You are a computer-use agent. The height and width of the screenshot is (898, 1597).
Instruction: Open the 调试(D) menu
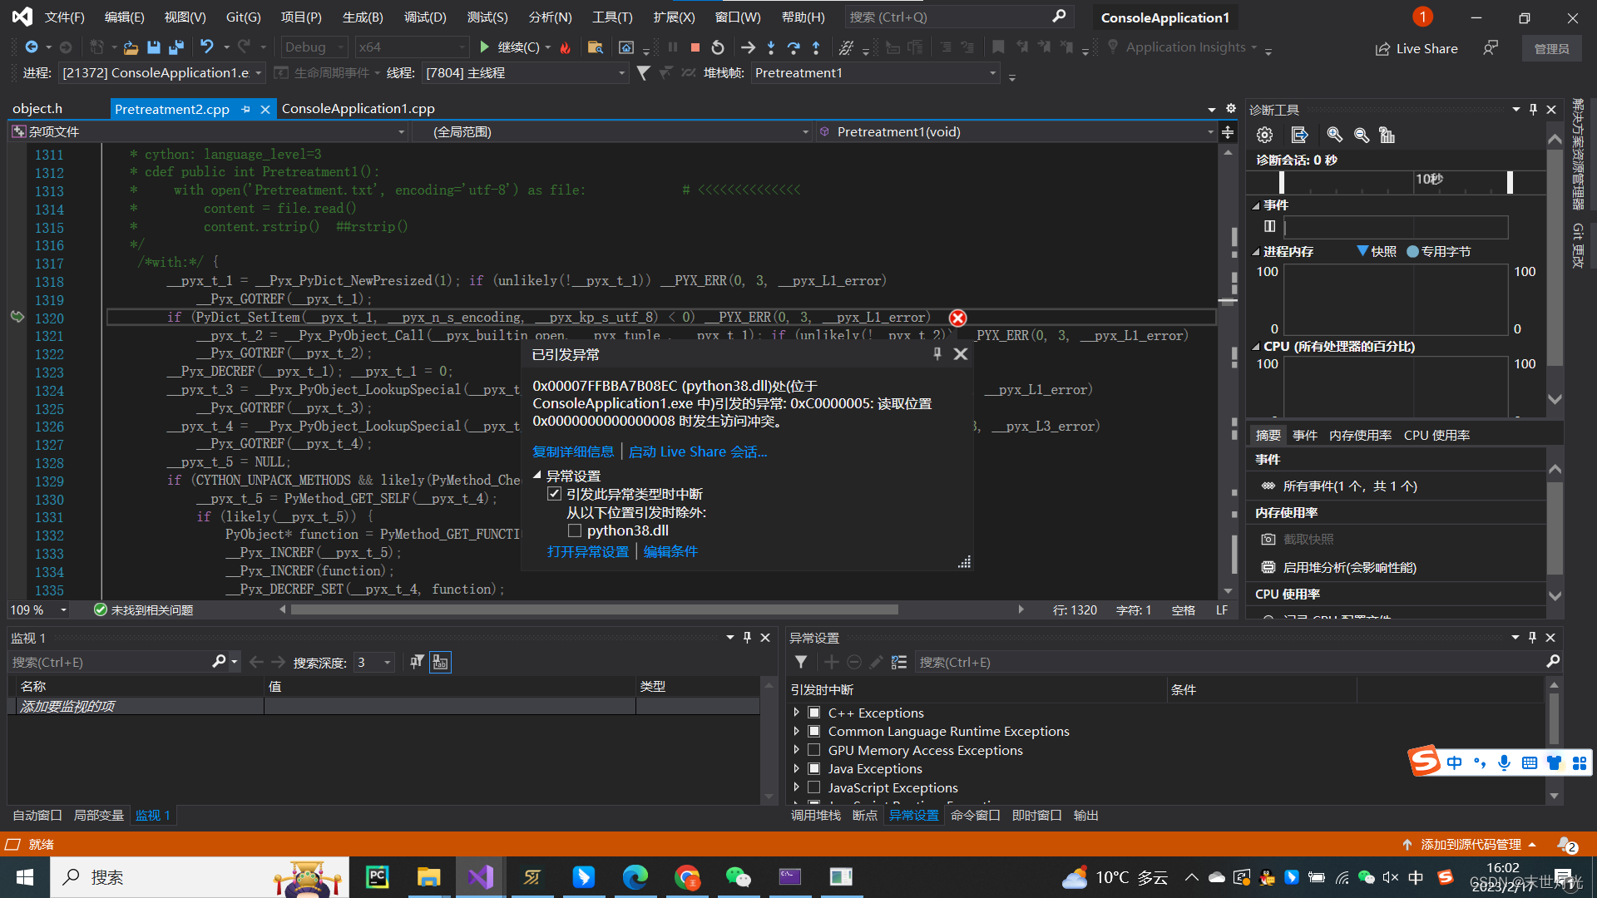tap(425, 17)
